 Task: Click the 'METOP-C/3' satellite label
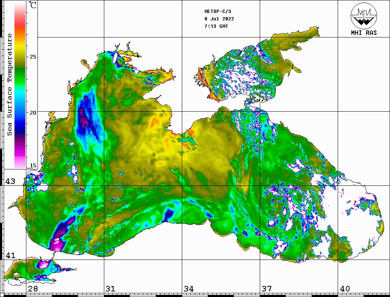point(217,11)
